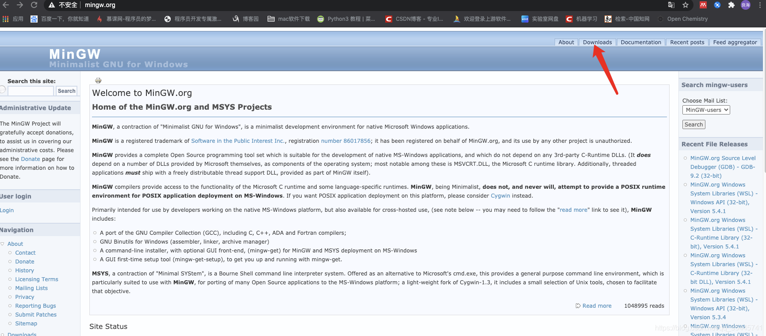Open the CSDN博客 bookmark
The width and height of the screenshot is (766, 336).
point(414,19)
